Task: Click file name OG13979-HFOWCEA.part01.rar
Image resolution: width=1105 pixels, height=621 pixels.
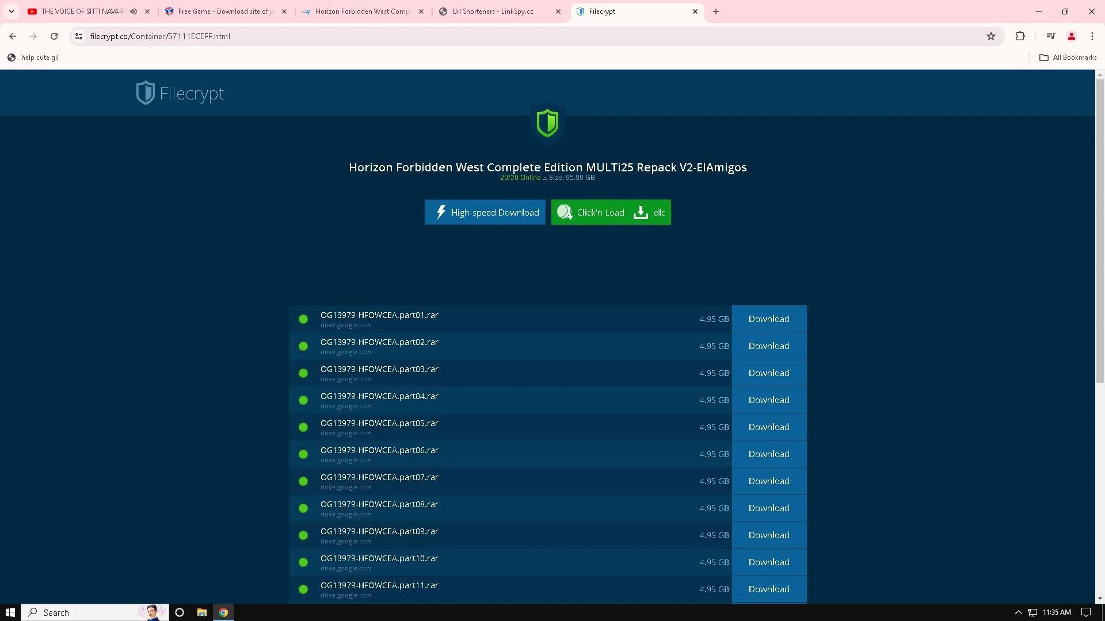Action: (x=379, y=315)
